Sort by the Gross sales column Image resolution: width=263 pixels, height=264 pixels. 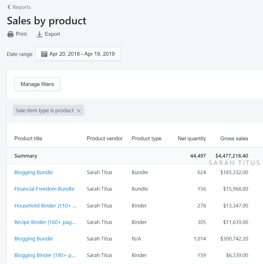coord(234,138)
